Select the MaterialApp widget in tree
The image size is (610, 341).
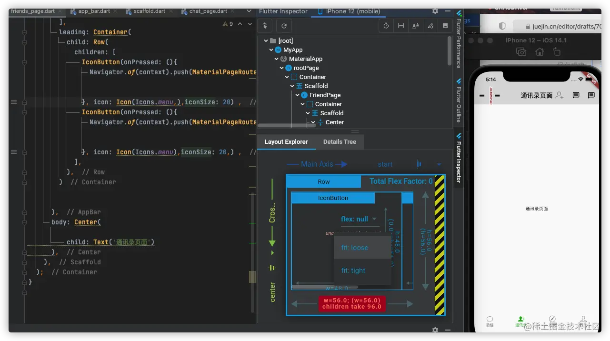[306, 59]
